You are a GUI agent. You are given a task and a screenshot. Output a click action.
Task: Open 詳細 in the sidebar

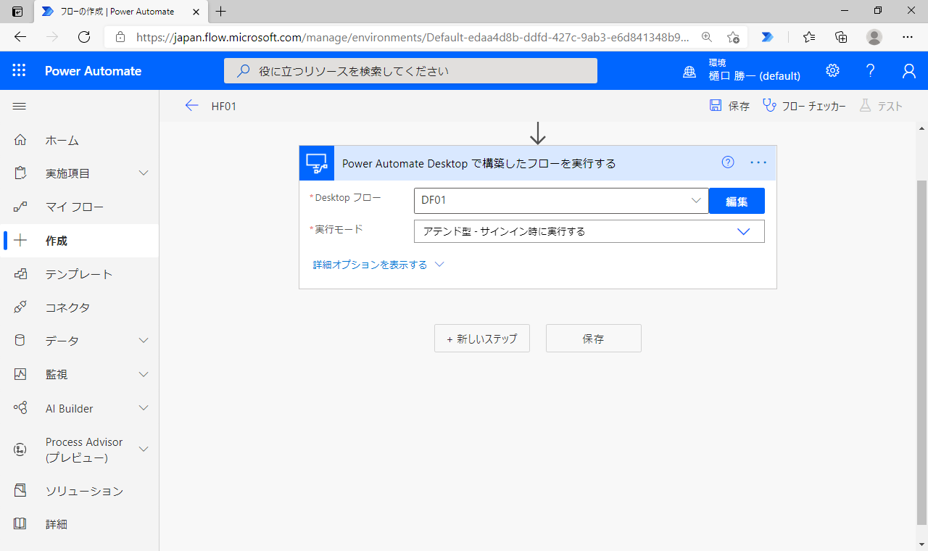pos(80,524)
